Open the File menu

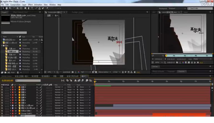click(3, 5)
